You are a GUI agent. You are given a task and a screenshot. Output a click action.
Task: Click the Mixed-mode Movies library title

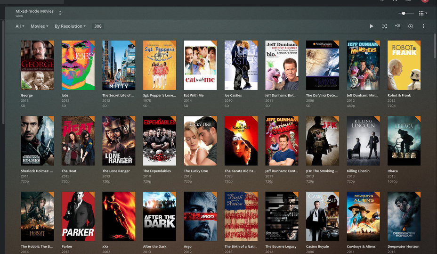pos(34,11)
